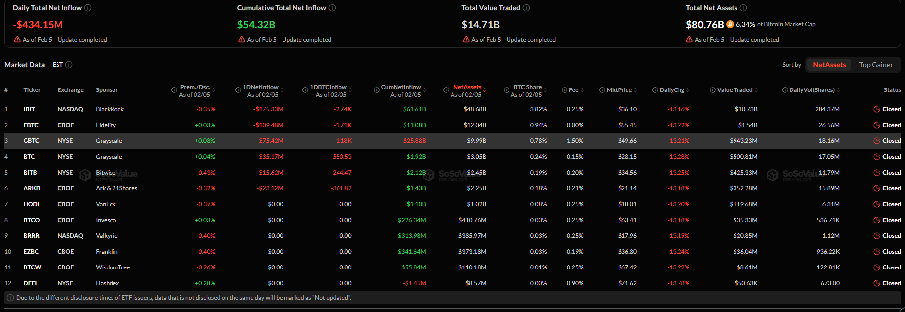
Task: Click the EST timezone info icon
Action: tap(69, 65)
